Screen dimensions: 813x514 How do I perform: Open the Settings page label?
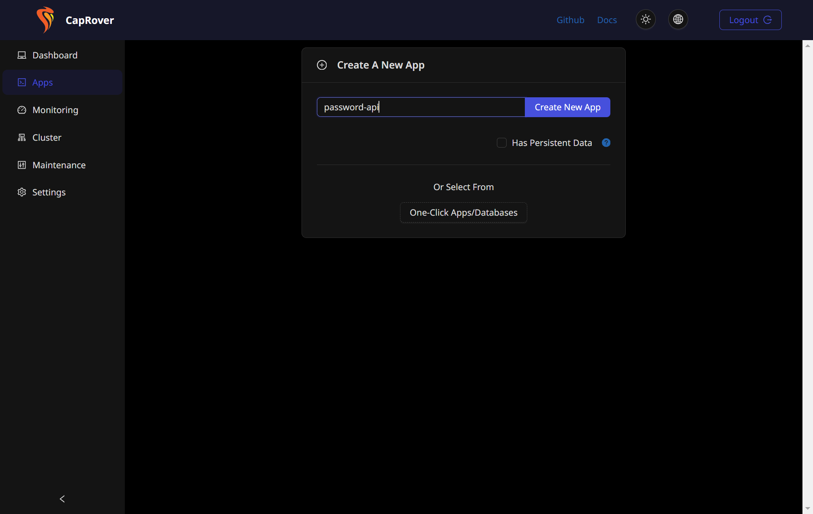point(49,192)
